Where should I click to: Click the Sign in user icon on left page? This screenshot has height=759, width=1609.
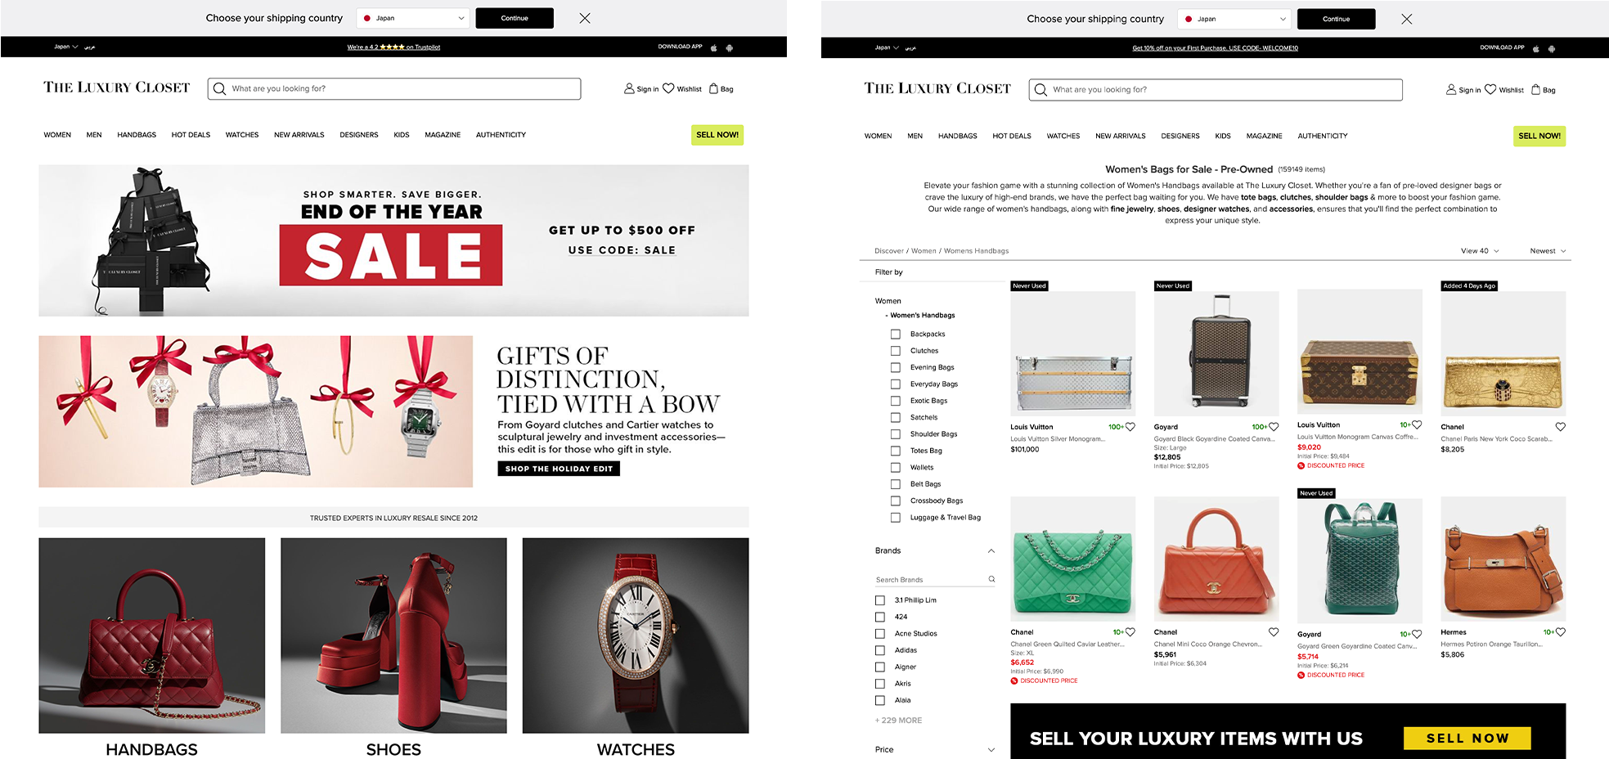coord(629,88)
